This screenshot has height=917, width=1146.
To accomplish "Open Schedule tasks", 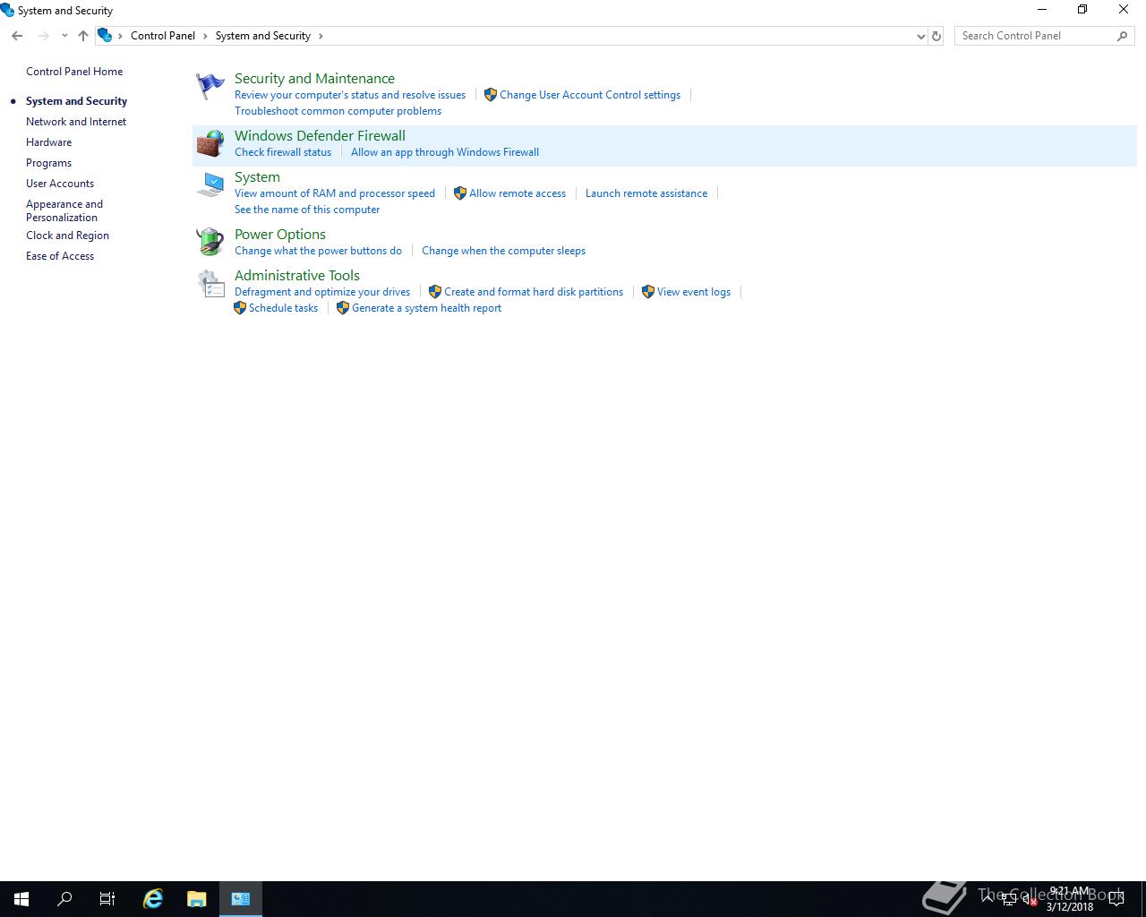I will click(283, 308).
